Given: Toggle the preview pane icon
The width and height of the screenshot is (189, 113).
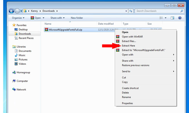Looking at the screenshot, I should [173, 18].
